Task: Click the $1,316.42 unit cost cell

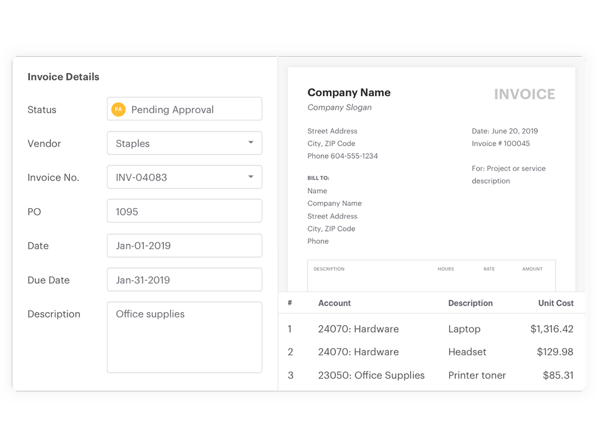Action: coord(551,329)
